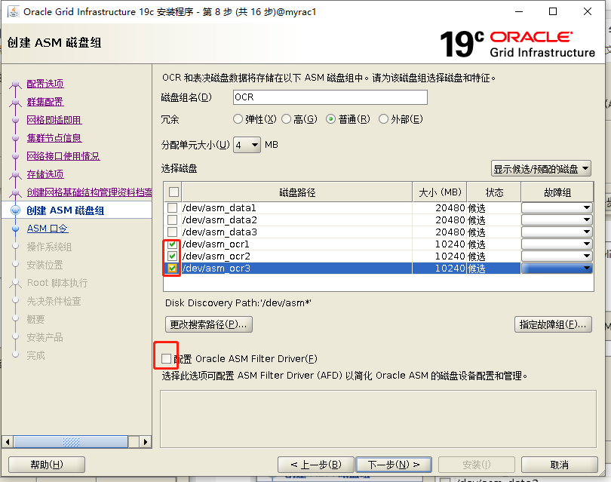Open the 故障组 dropdown for asm_data2
Viewport: 611px width, 482px height.
(557, 220)
